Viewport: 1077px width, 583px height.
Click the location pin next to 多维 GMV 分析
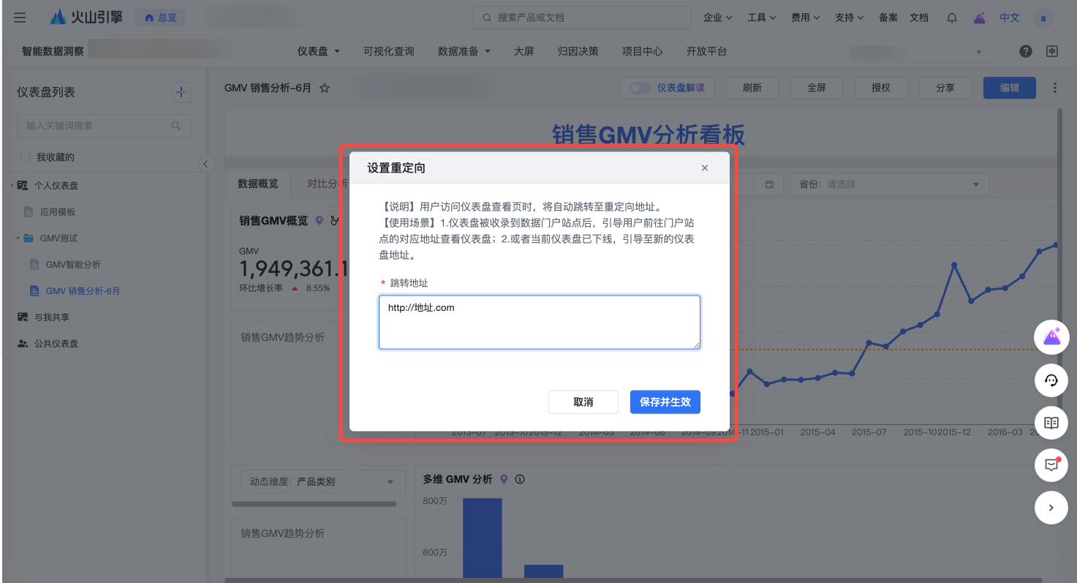pyautogui.click(x=504, y=479)
